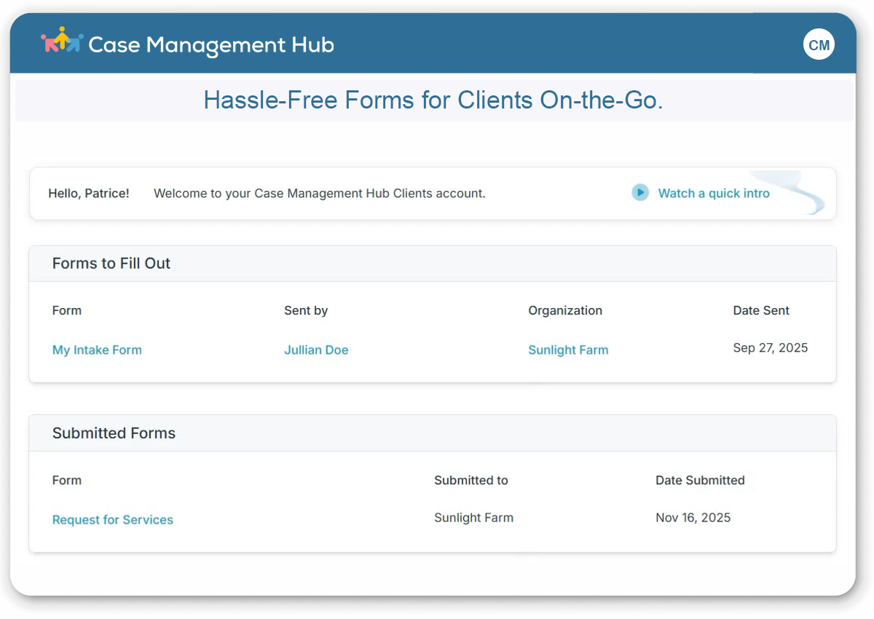
Task: Click the play icon for quick intro
Action: (640, 193)
